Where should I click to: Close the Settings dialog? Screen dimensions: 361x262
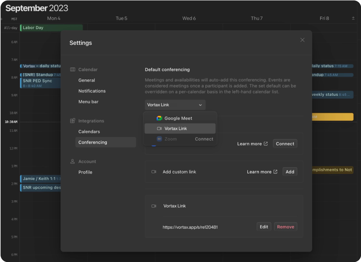[x=302, y=40]
